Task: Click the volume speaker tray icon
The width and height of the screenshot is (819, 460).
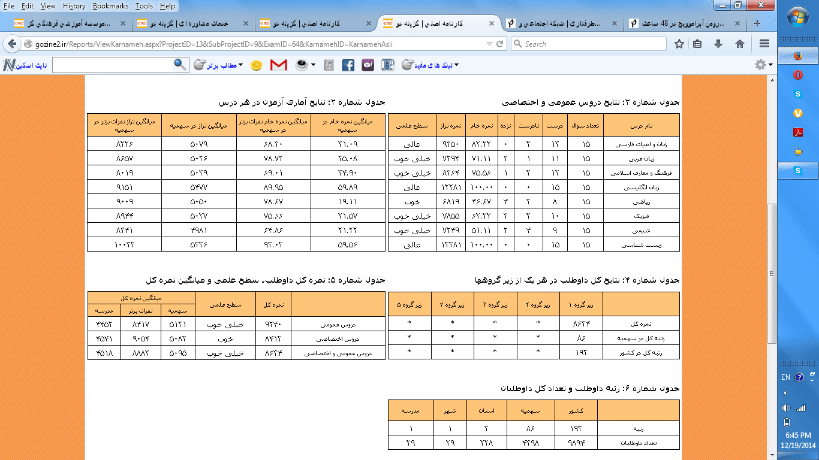Action: (x=787, y=408)
